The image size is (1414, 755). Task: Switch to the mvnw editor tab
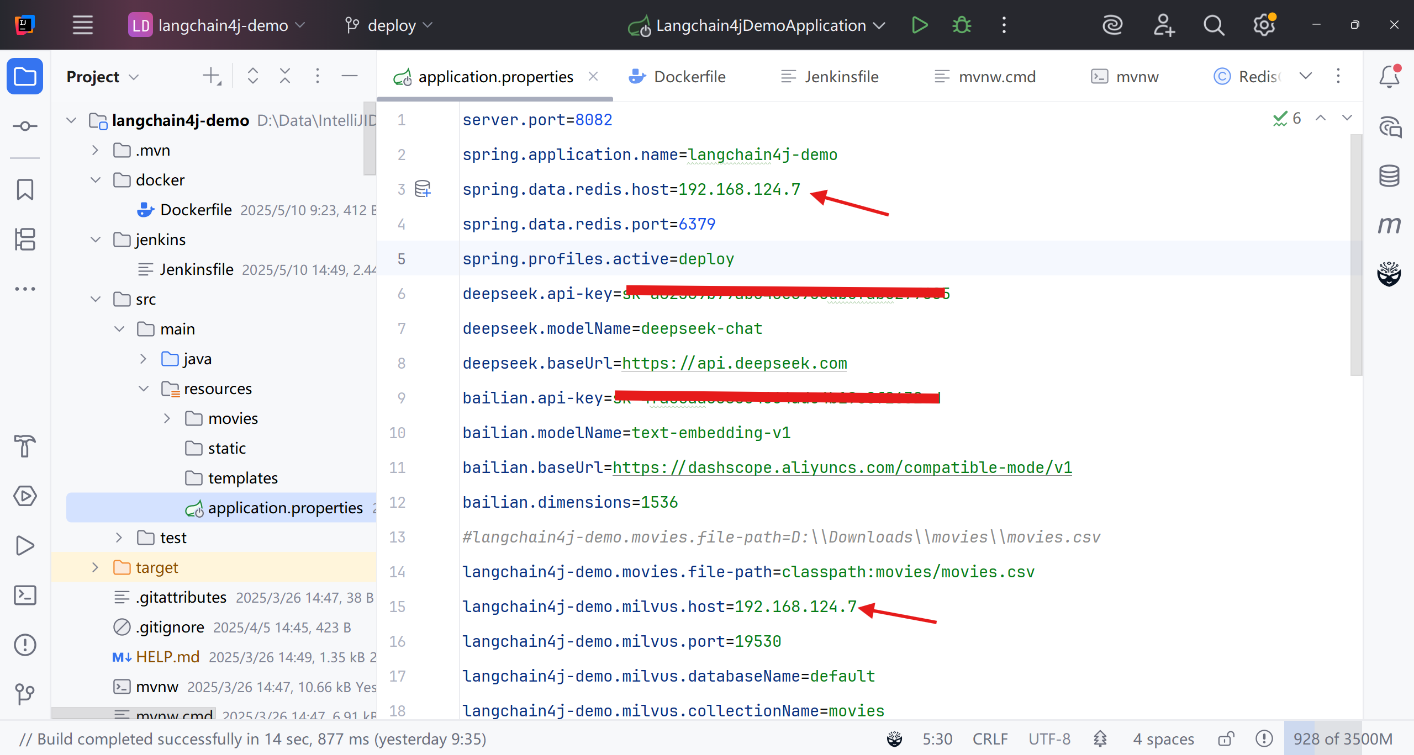(1125, 77)
